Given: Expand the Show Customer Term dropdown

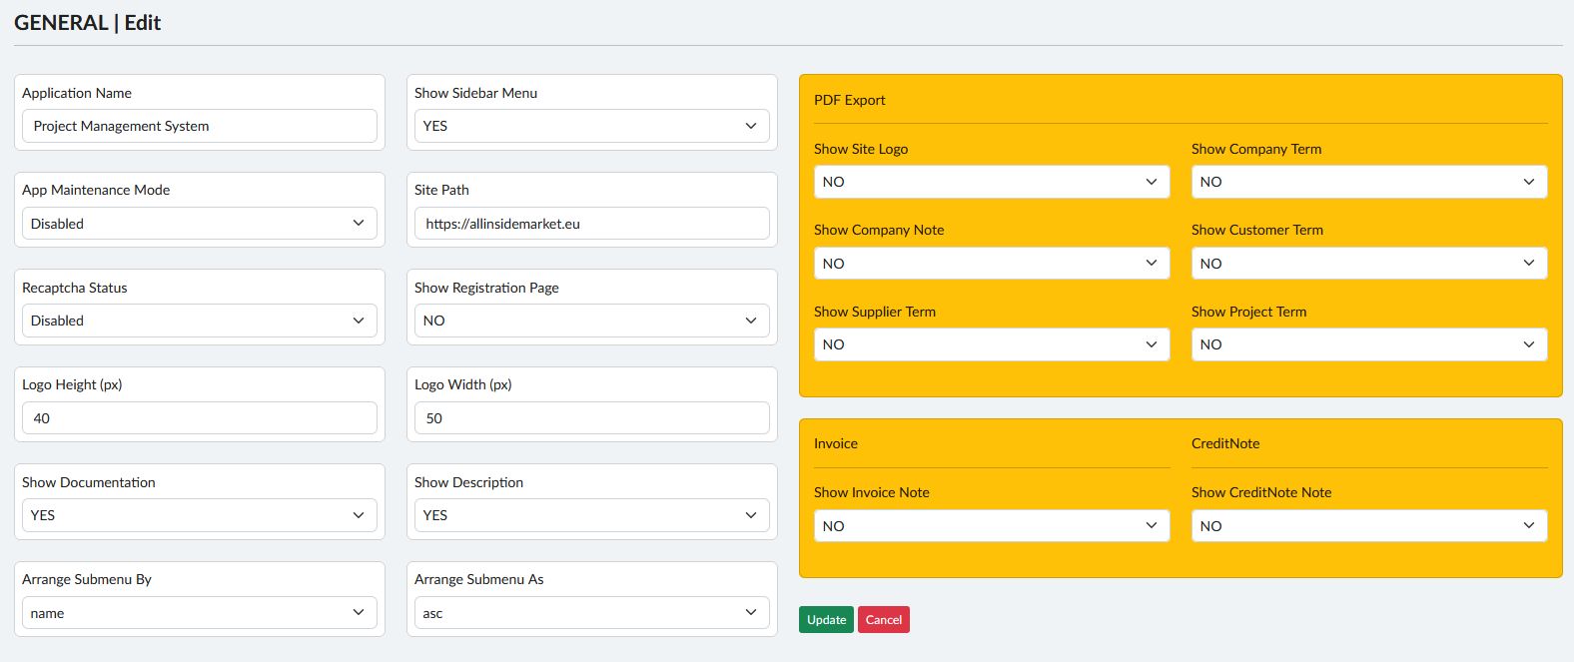Looking at the screenshot, I should coord(1368,264).
